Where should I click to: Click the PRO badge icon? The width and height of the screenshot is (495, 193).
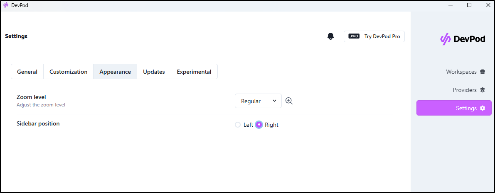pyautogui.click(x=354, y=36)
